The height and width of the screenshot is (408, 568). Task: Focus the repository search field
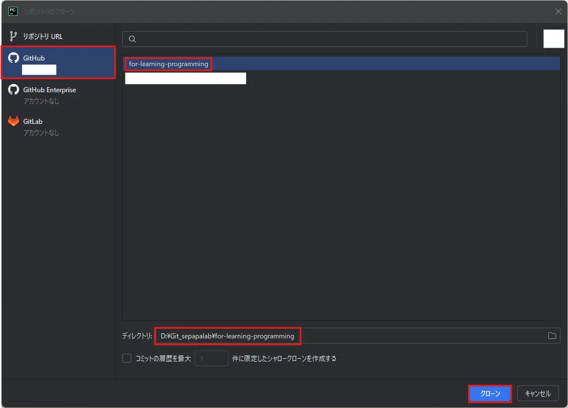coord(325,39)
